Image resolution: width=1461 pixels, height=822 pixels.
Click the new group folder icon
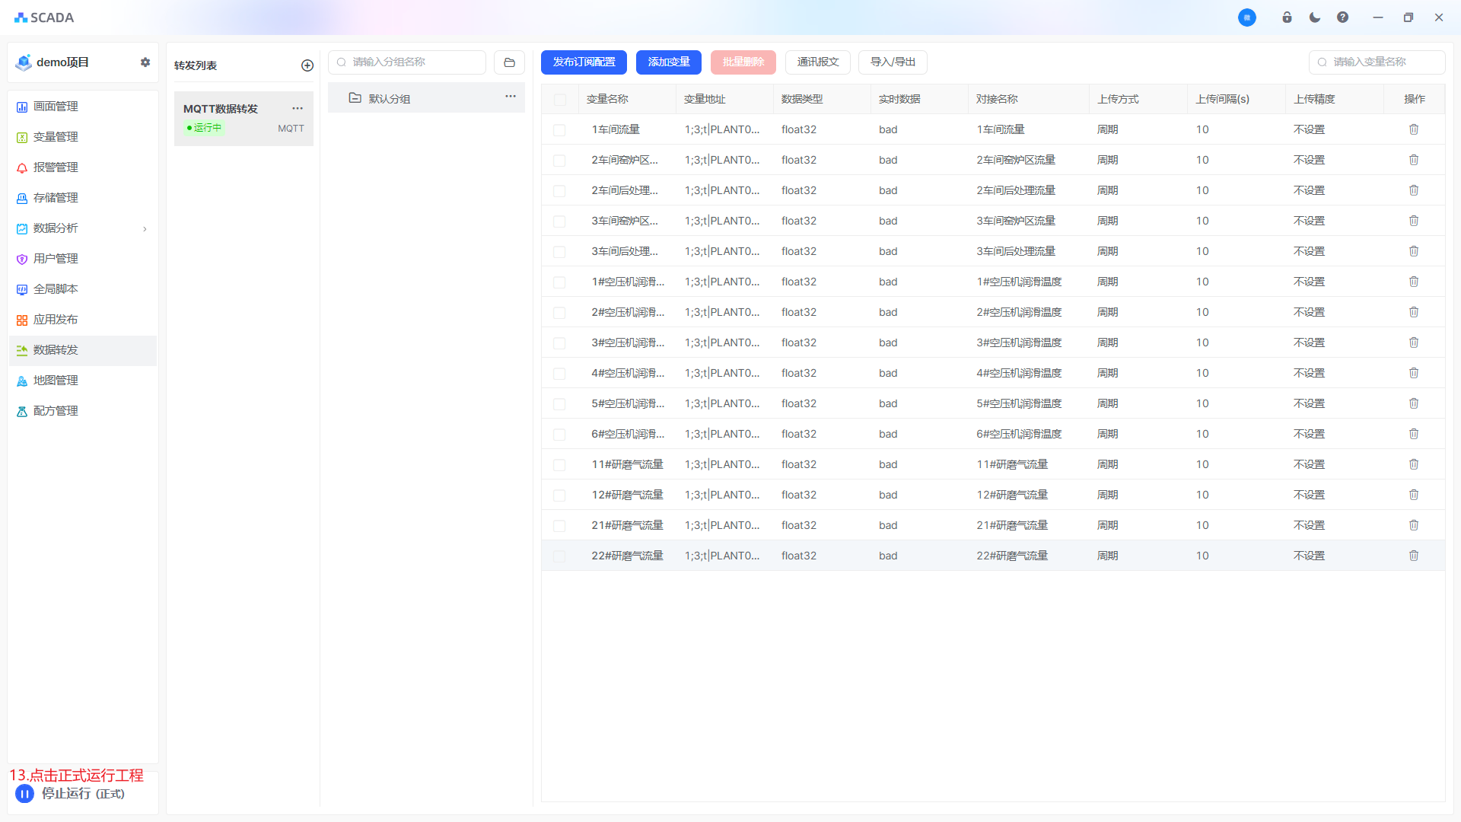(x=509, y=62)
